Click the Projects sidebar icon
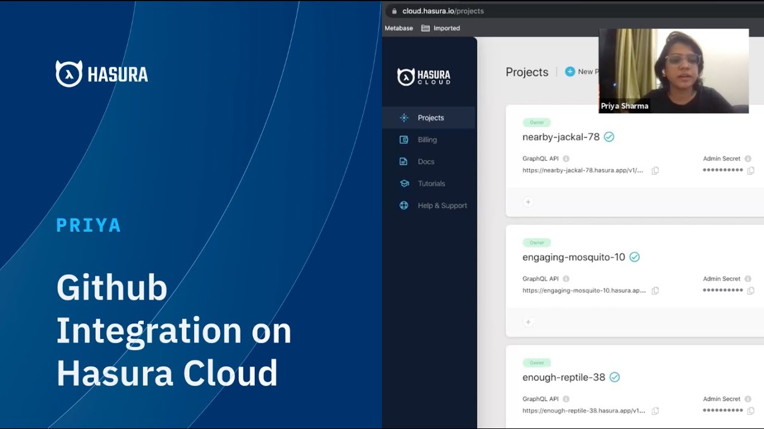Screen dimensions: 764x429 pyautogui.click(x=404, y=118)
